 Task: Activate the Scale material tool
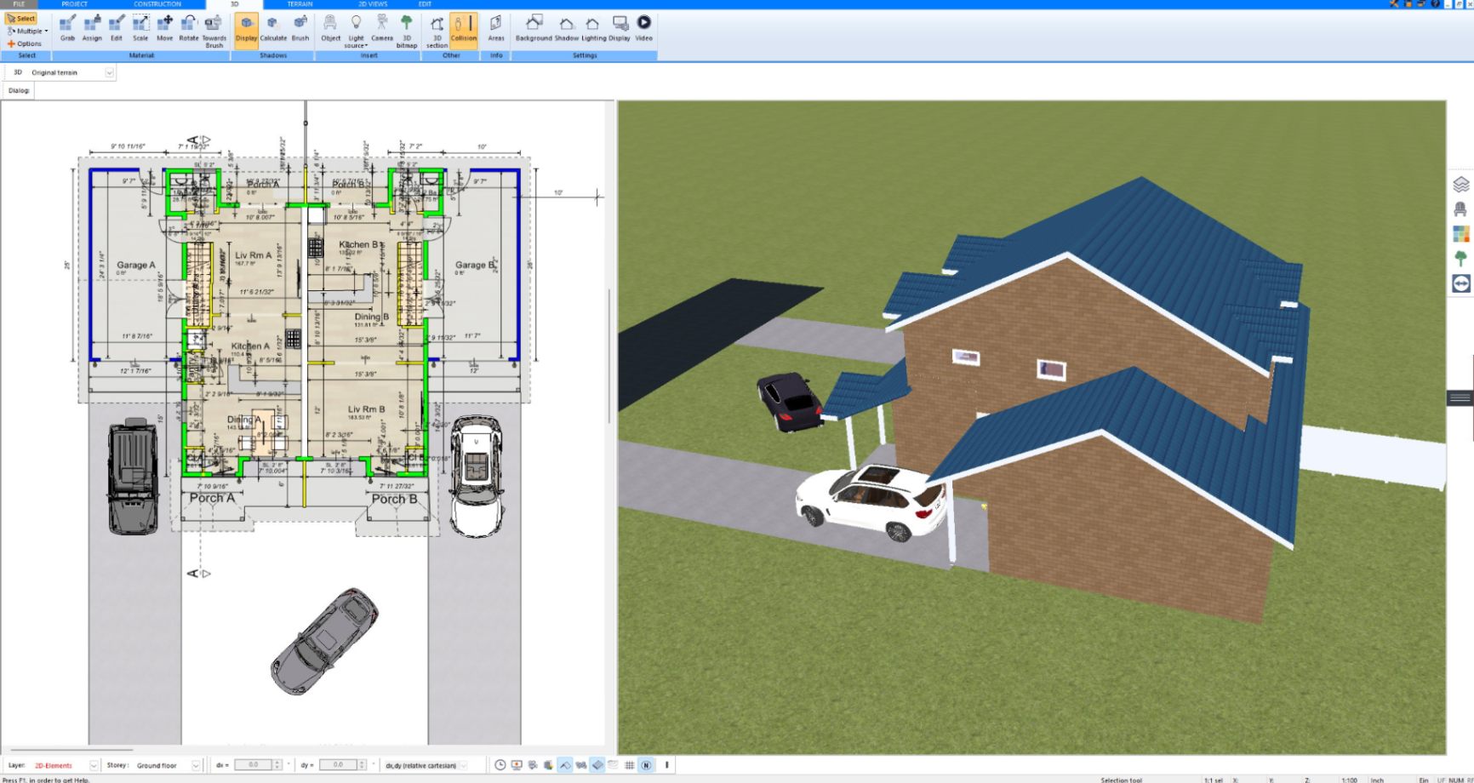pyautogui.click(x=140, y=28)
